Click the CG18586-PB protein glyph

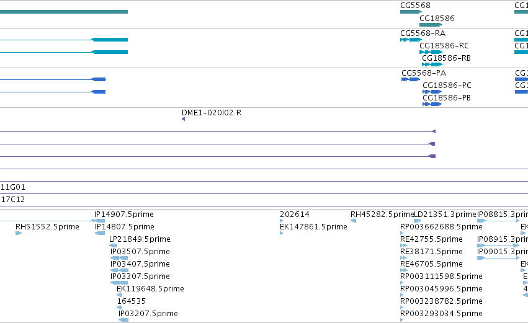pyautogui.click(x=432, y=104)
